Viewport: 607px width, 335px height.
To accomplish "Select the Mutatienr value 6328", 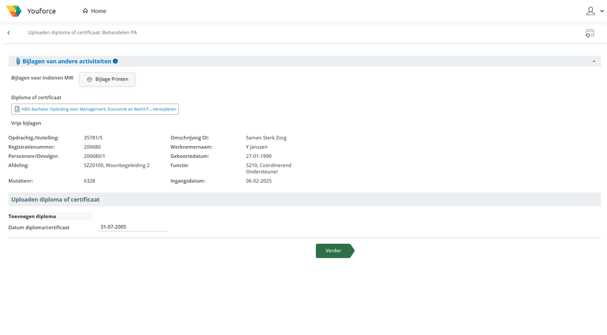I will (x=89, y=181).
